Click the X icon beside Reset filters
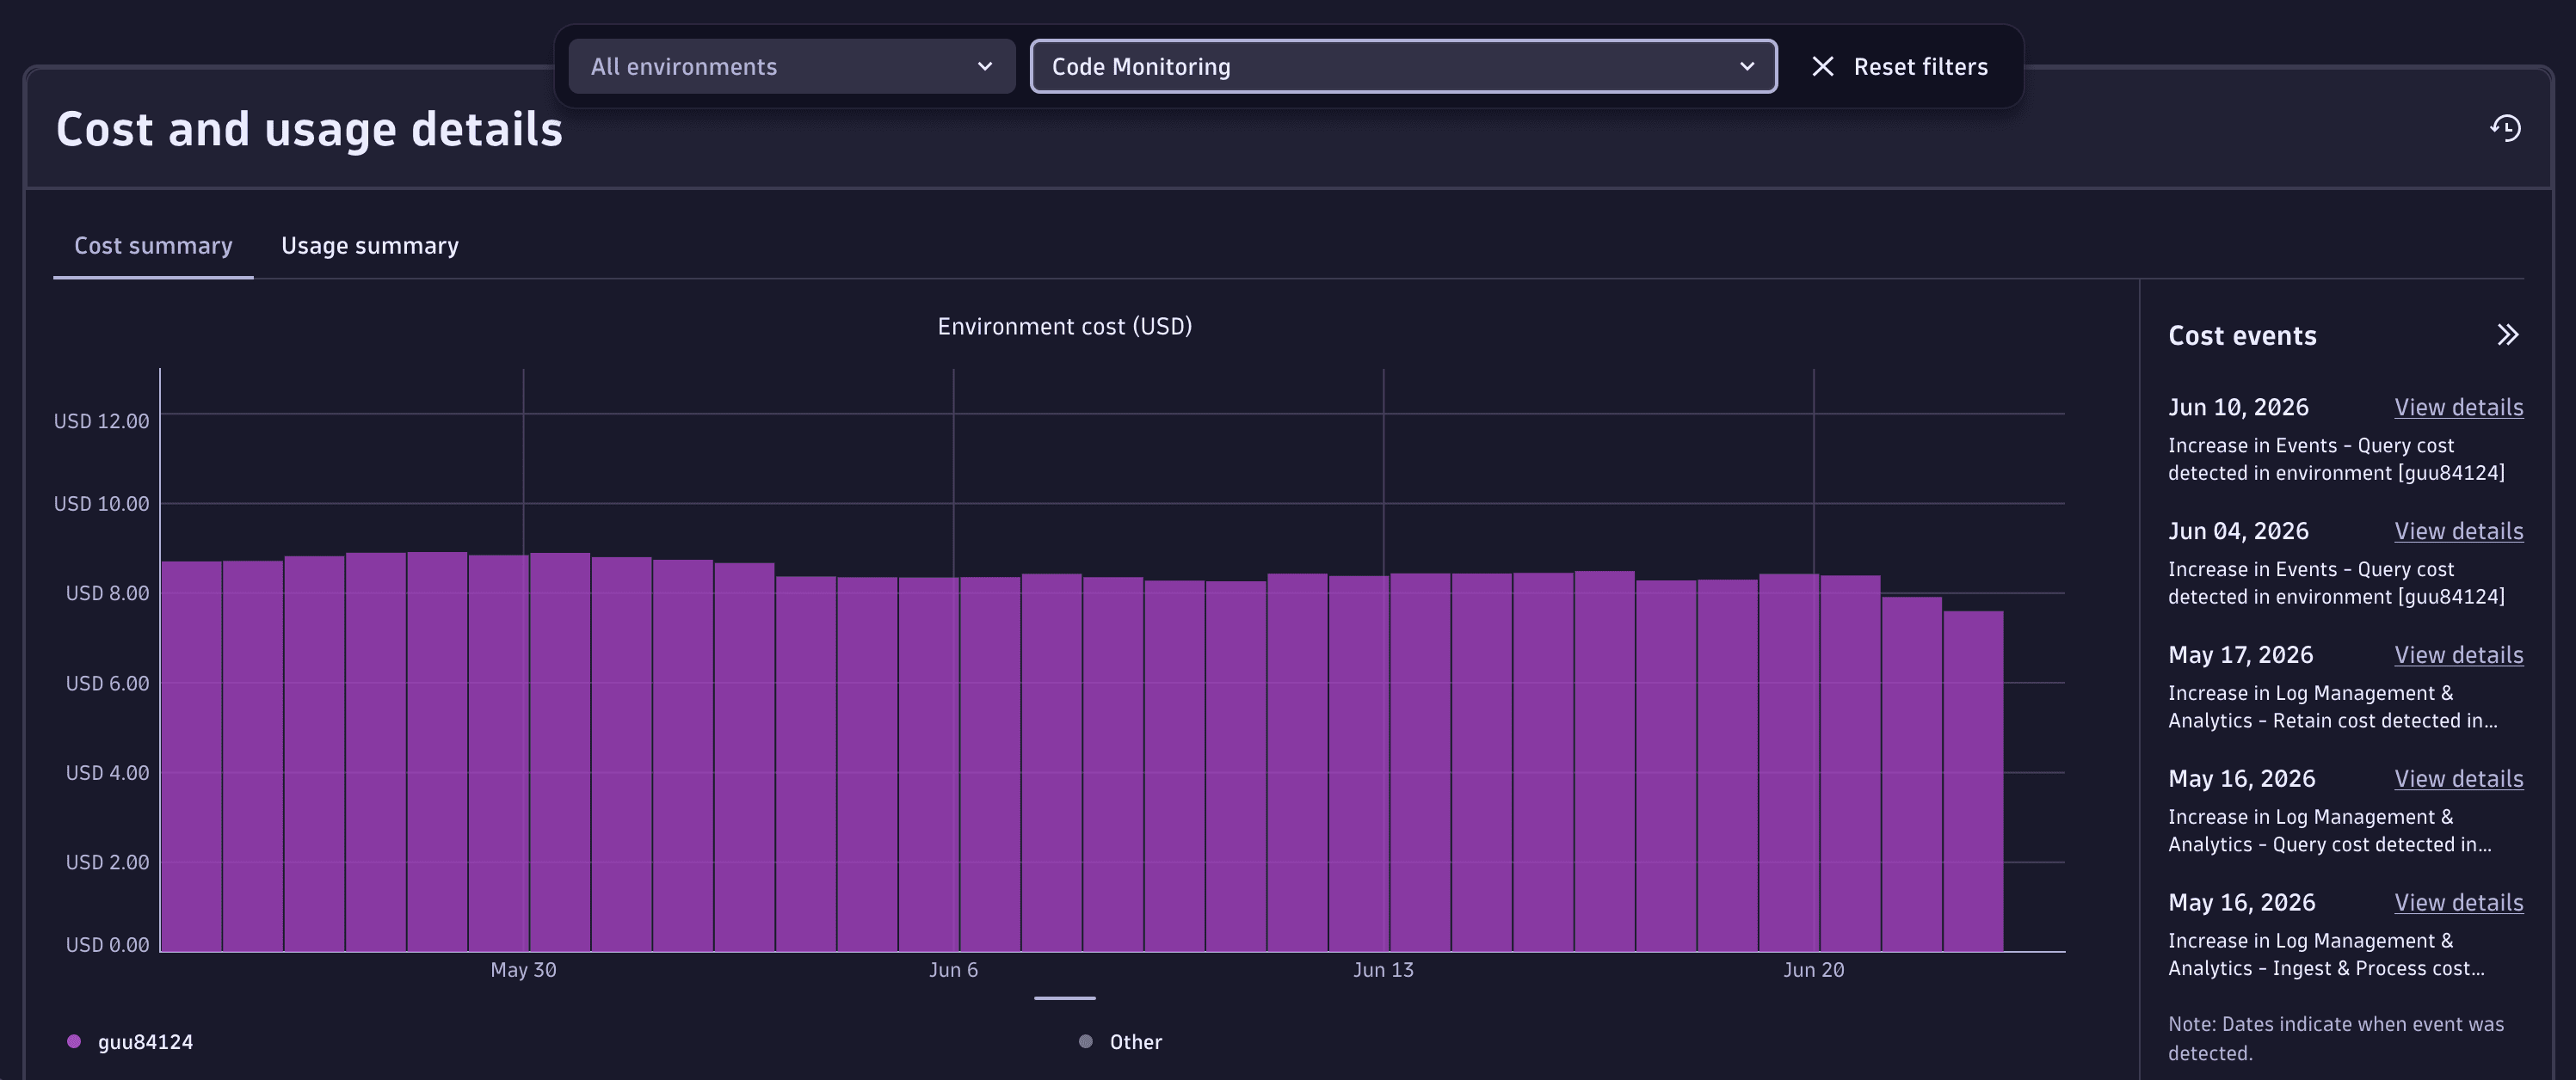The image size is (2576, 1080). (1822, 66)
